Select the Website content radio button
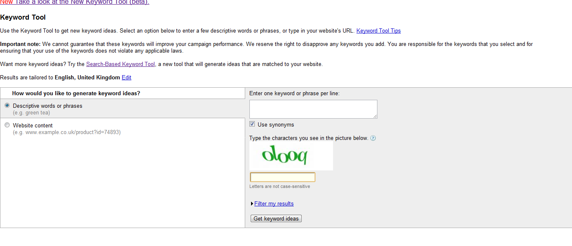The height and width of the screenshot is (246, 572). coord(7,125)
